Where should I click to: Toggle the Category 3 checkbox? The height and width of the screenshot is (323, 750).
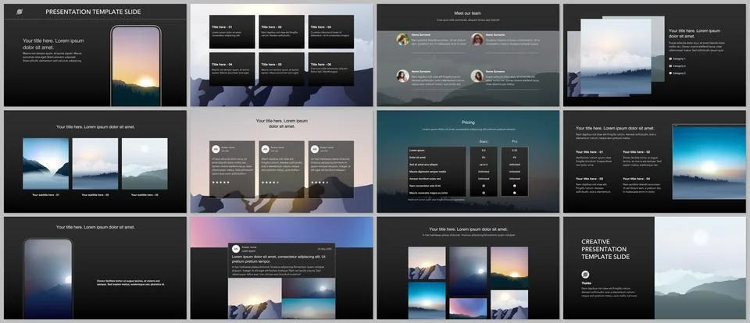(x=670, y=73)
